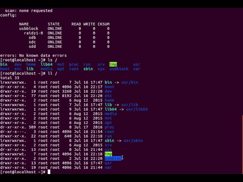The height and width of the screenshot is (182, 243).
Task: Click the sdc device name
Action: coord(32,42)
